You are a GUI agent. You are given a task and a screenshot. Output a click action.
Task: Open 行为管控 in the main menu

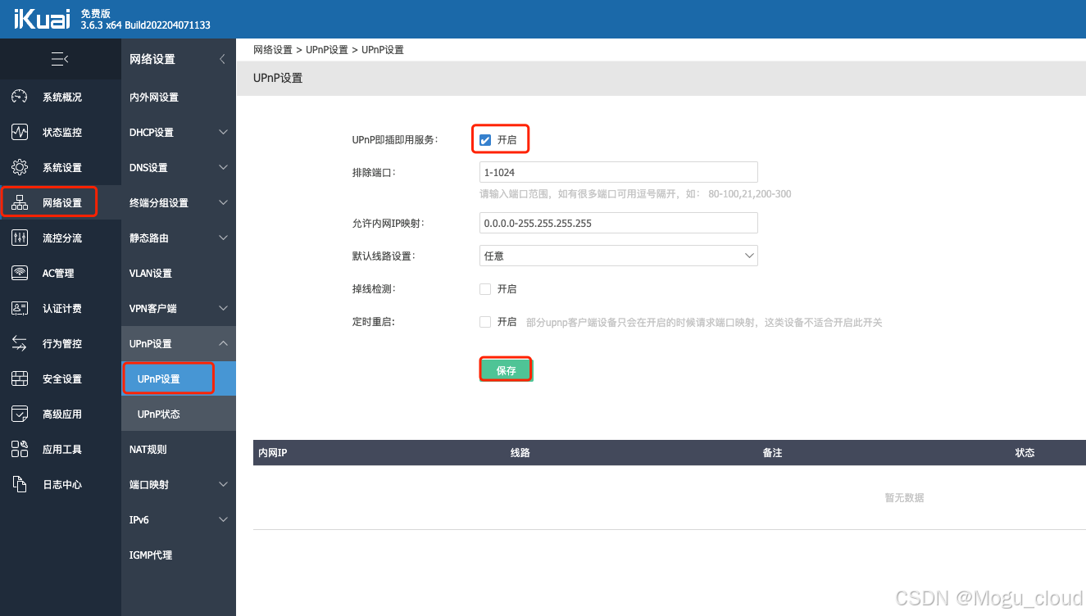[x=61, y=343]
